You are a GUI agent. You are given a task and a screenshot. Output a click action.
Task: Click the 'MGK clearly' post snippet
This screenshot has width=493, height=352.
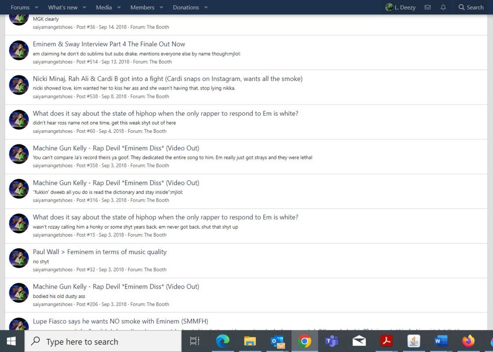click(x=46, y=19)
